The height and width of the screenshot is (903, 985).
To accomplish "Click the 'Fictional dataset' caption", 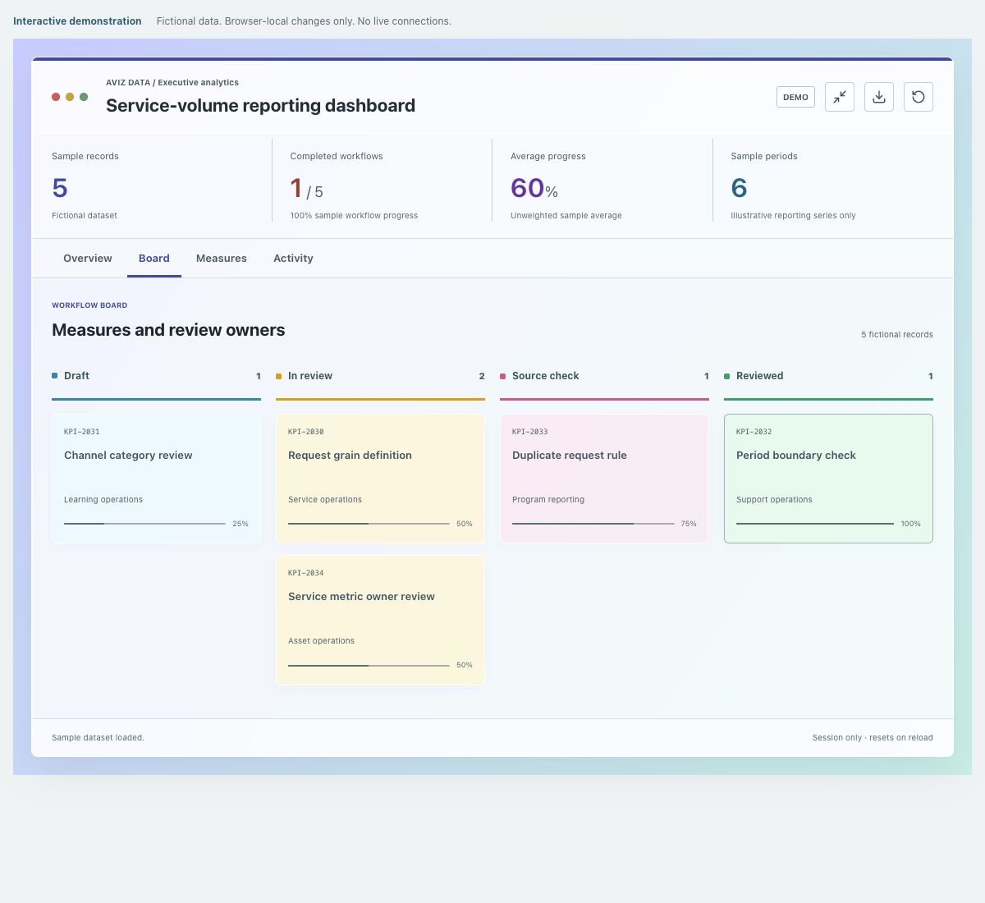I will (85, 215).
